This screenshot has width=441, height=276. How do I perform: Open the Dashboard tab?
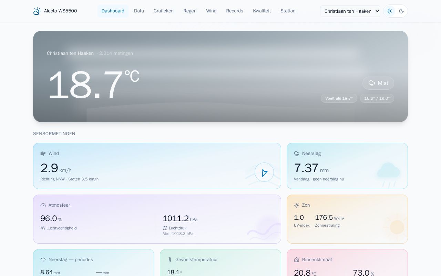pyautogui.click(x=113, y=11)
